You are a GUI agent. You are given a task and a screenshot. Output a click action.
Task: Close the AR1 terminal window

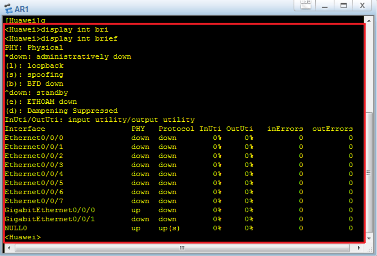[x=362, y=5]
